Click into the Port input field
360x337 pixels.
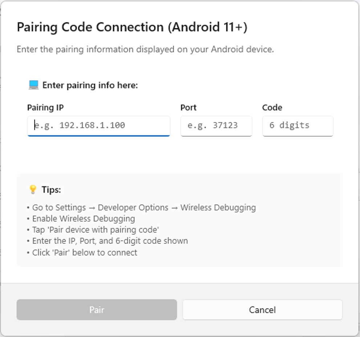coord(216,126)
